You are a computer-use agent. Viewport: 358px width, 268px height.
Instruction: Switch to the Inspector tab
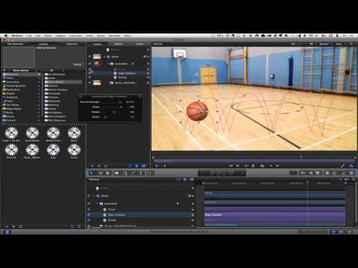tap(72, 44)
